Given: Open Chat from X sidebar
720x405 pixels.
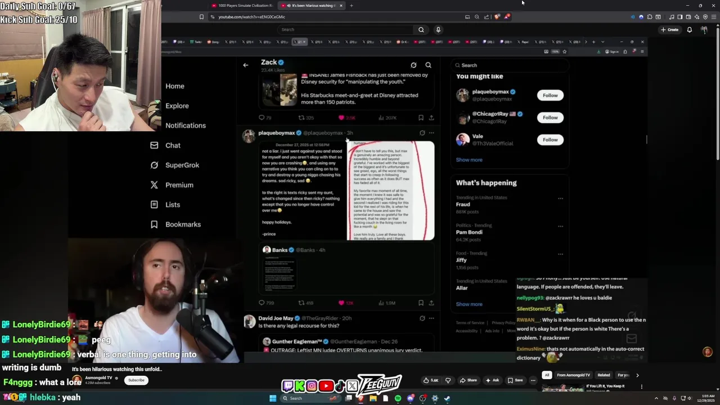Looking at the screenshot, I should [x=166, y=145].
